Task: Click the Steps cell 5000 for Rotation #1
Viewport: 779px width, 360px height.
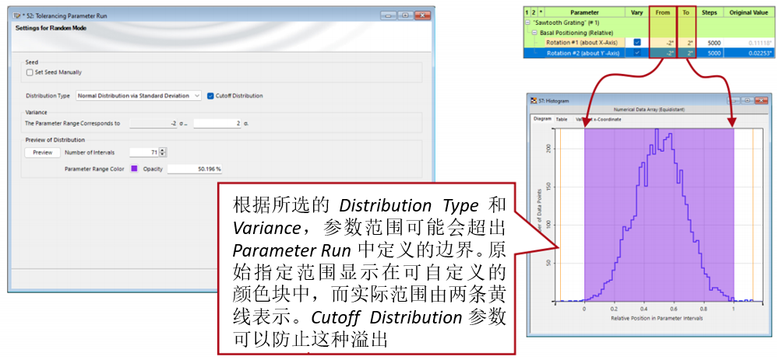Action: [x=709, y=43]
